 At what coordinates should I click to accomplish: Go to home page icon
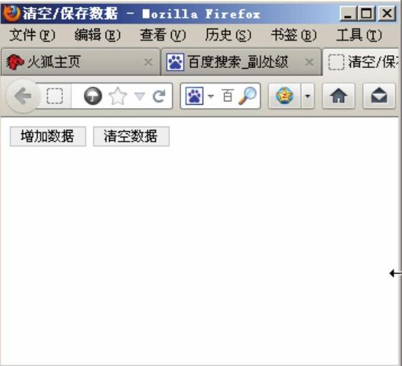point(339,96)
